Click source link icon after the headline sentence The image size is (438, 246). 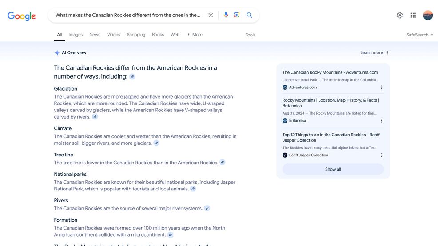coord(132,76)
